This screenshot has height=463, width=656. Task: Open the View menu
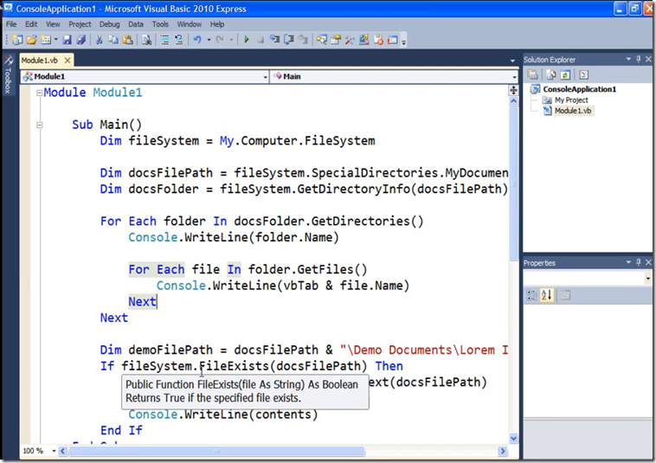coord(53,24)
